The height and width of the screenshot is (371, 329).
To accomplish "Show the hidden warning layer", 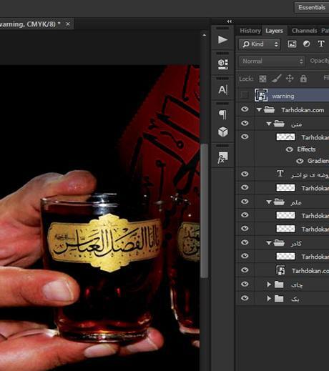I will (245, 95).
